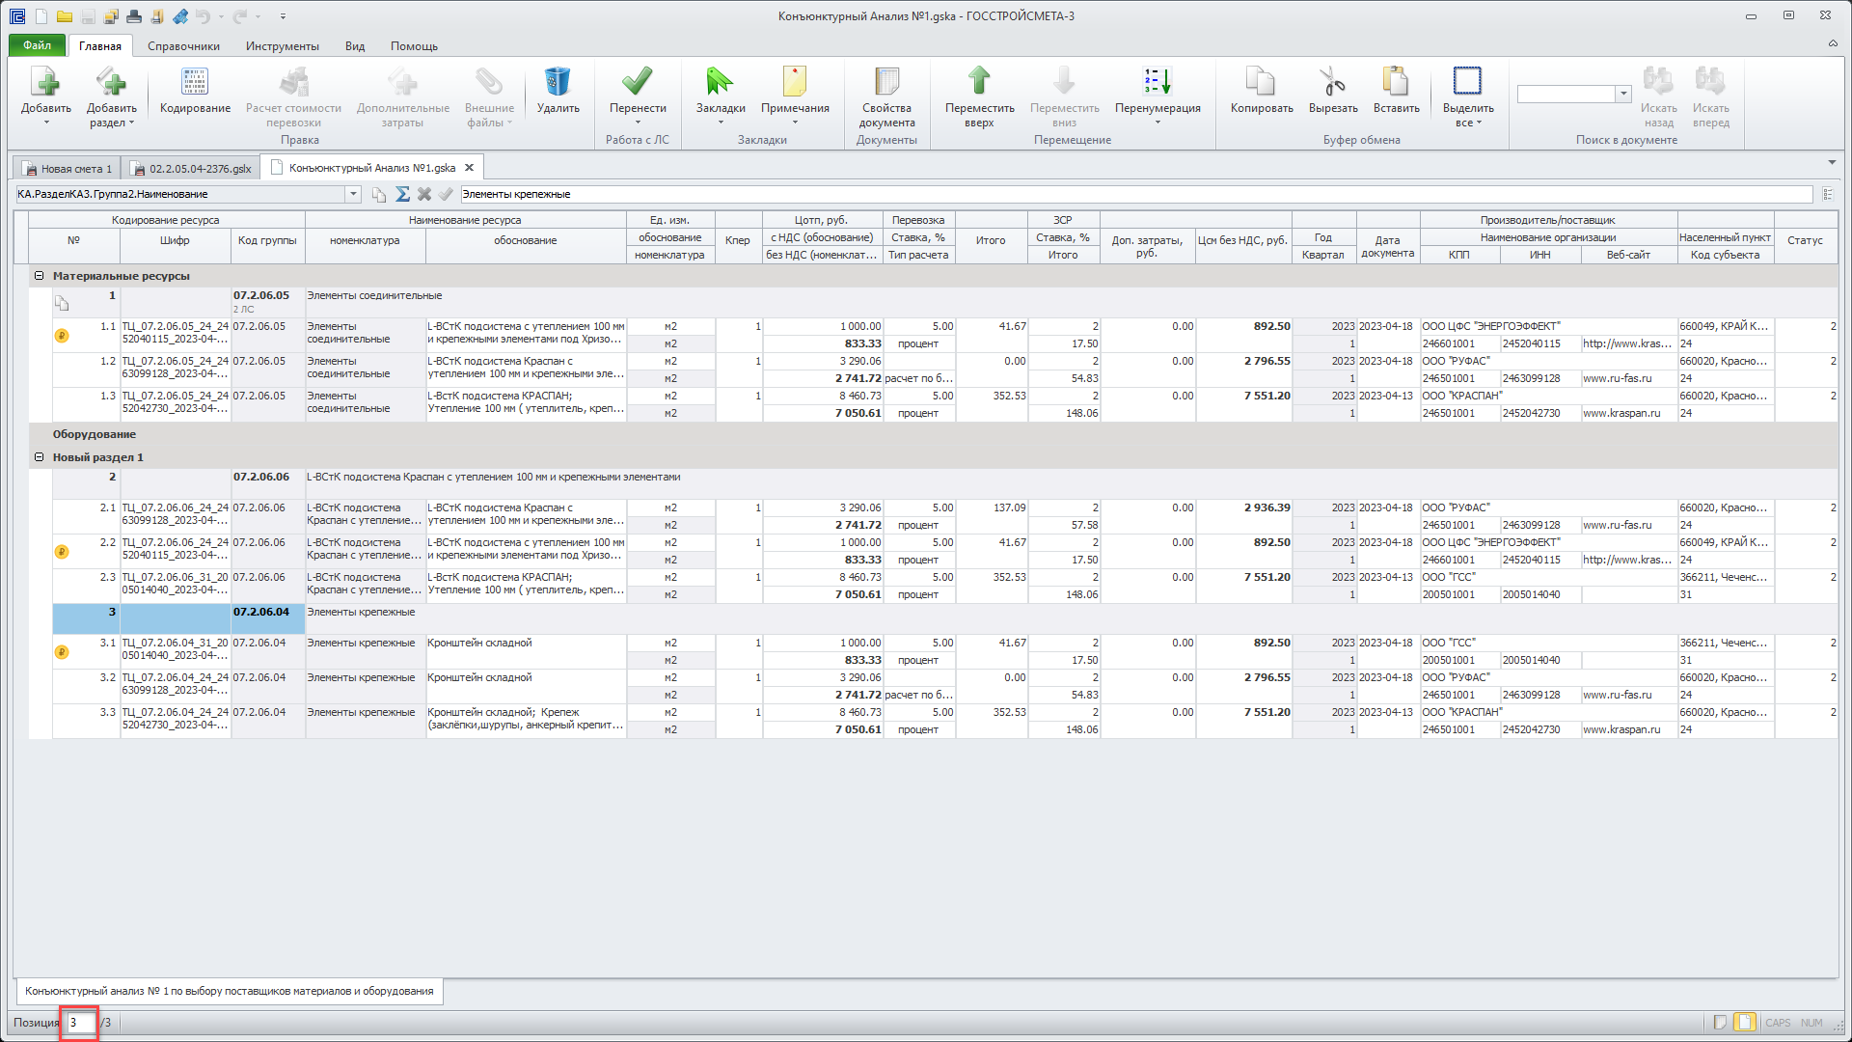Open the Примечания notes icon

[x=795, y=82]
